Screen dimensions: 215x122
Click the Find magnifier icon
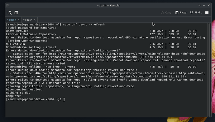[x=192, y=13]
